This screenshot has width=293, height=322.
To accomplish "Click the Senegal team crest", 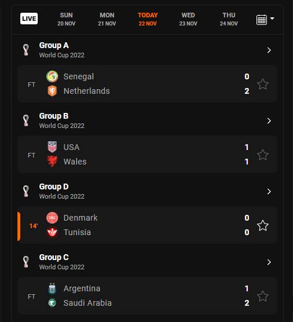I will (52, 76).
